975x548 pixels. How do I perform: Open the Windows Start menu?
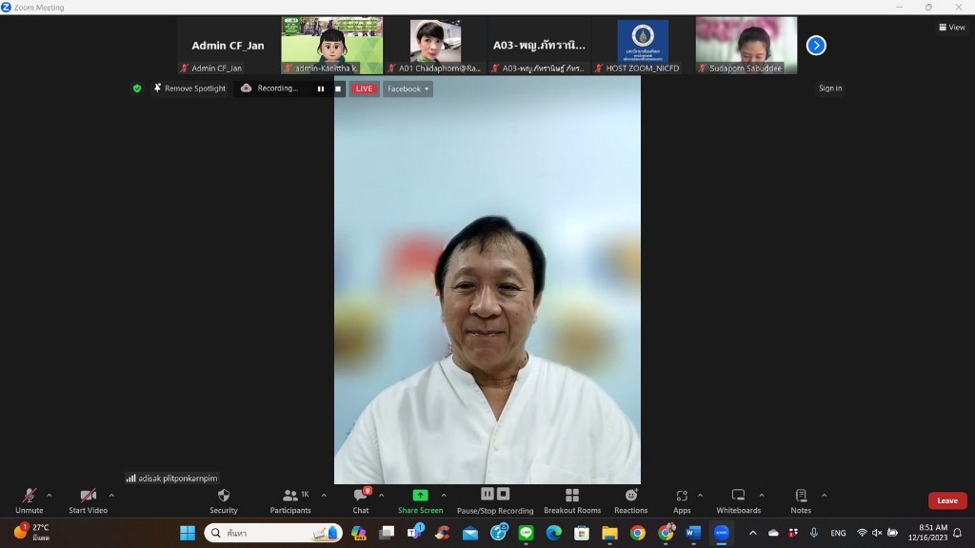click(x=188, y=533)
